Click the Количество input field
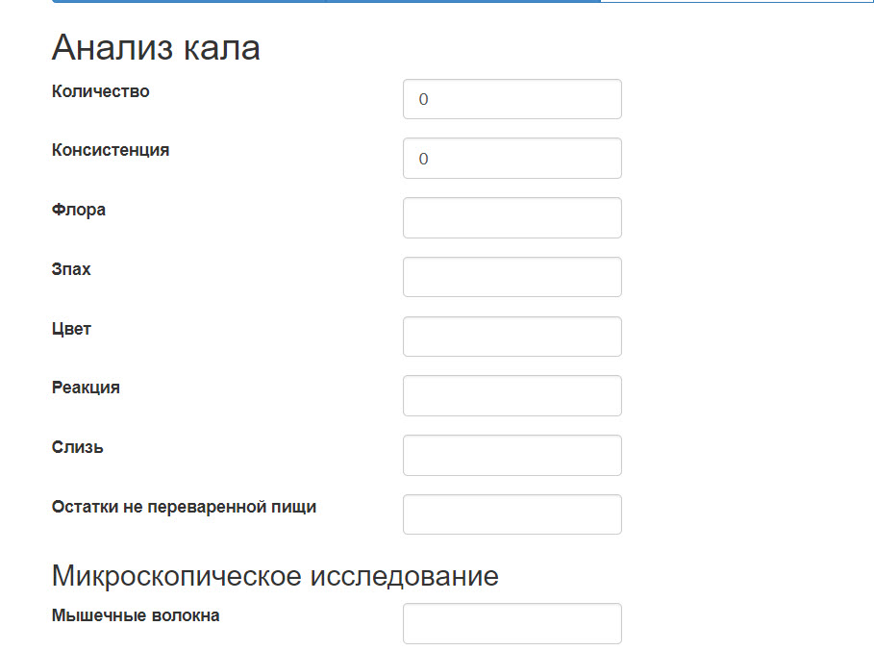The image size is (874, 651). 512,99
